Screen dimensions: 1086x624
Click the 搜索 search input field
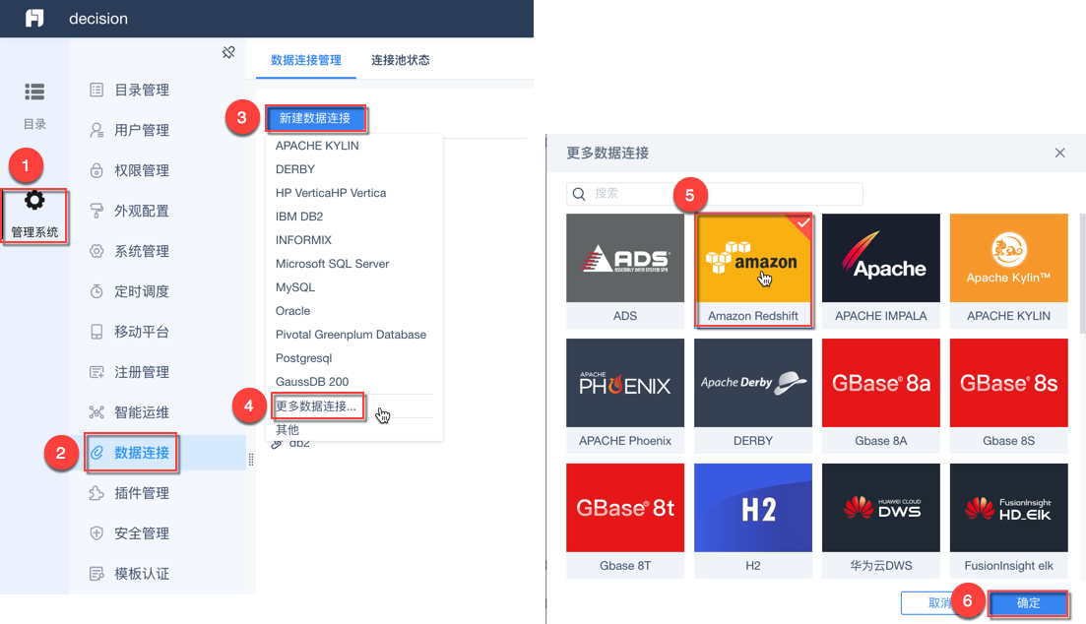pyautogui.click(x=715, y=194)
